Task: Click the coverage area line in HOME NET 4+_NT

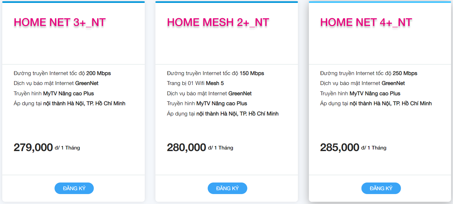Action: coord(376,104)
